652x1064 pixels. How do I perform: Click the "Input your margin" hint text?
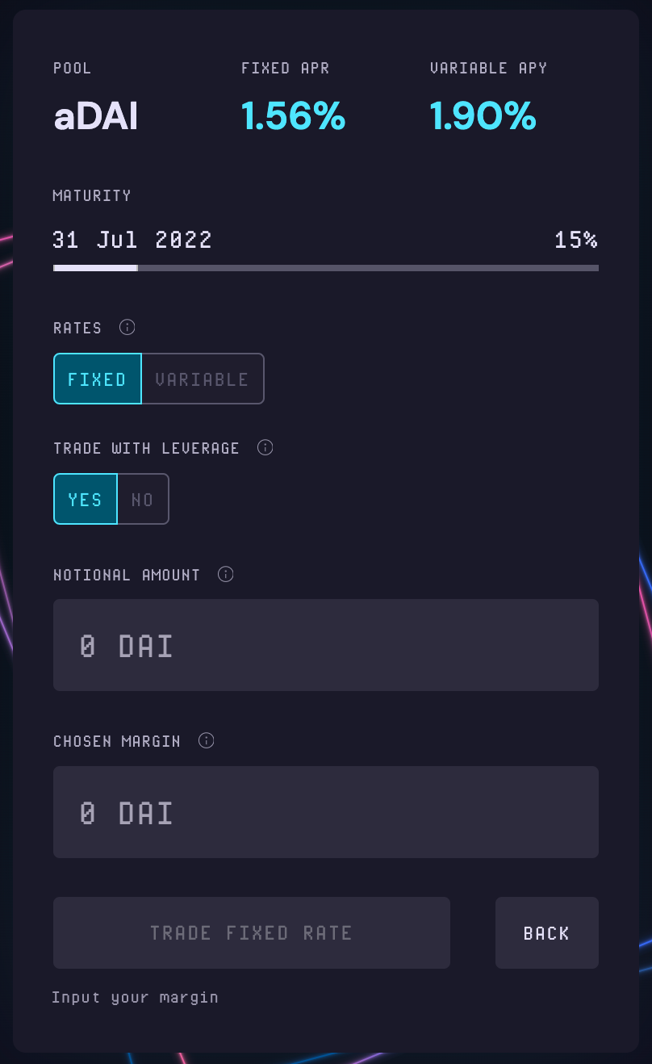[x=135, y=997]
